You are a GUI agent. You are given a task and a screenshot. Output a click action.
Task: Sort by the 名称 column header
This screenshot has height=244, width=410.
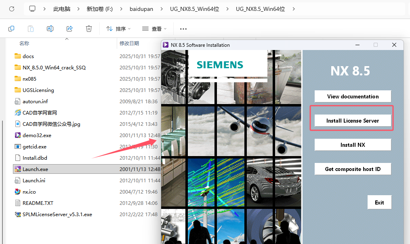24,43
